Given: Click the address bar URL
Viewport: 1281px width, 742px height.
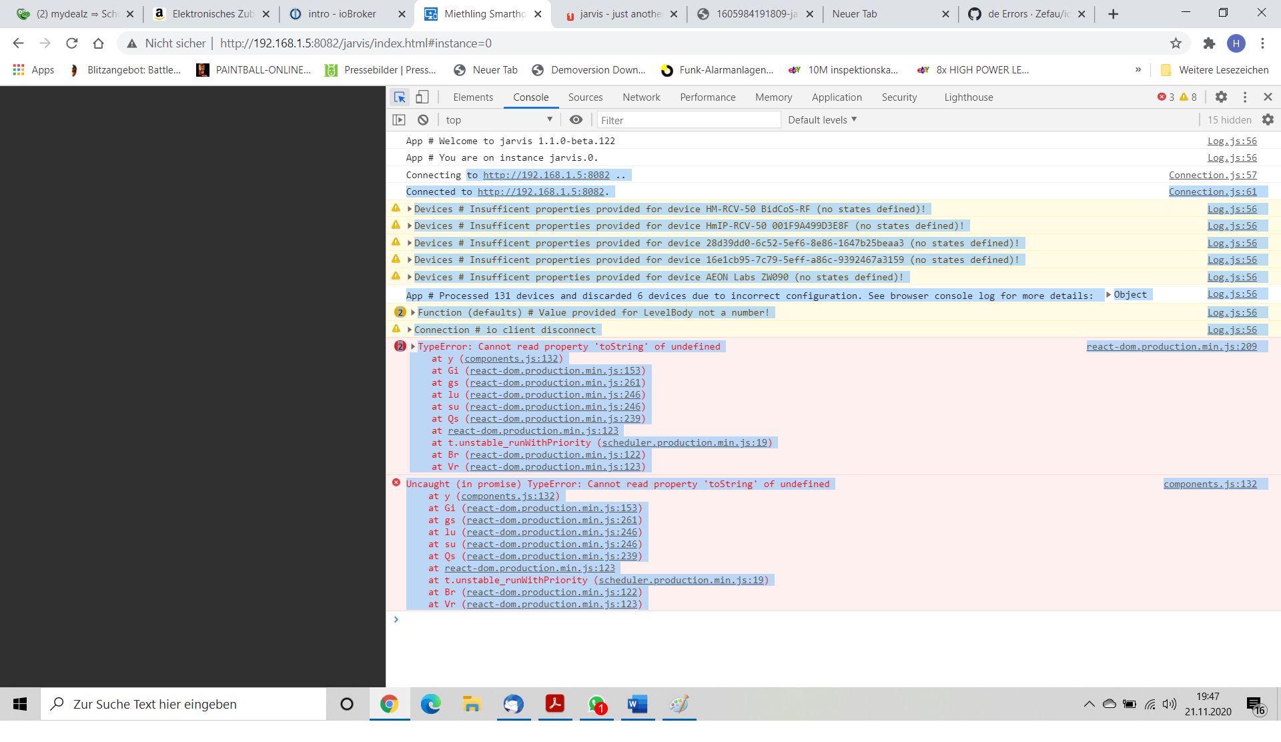Looking at the screenshot, I should point(356,43).
